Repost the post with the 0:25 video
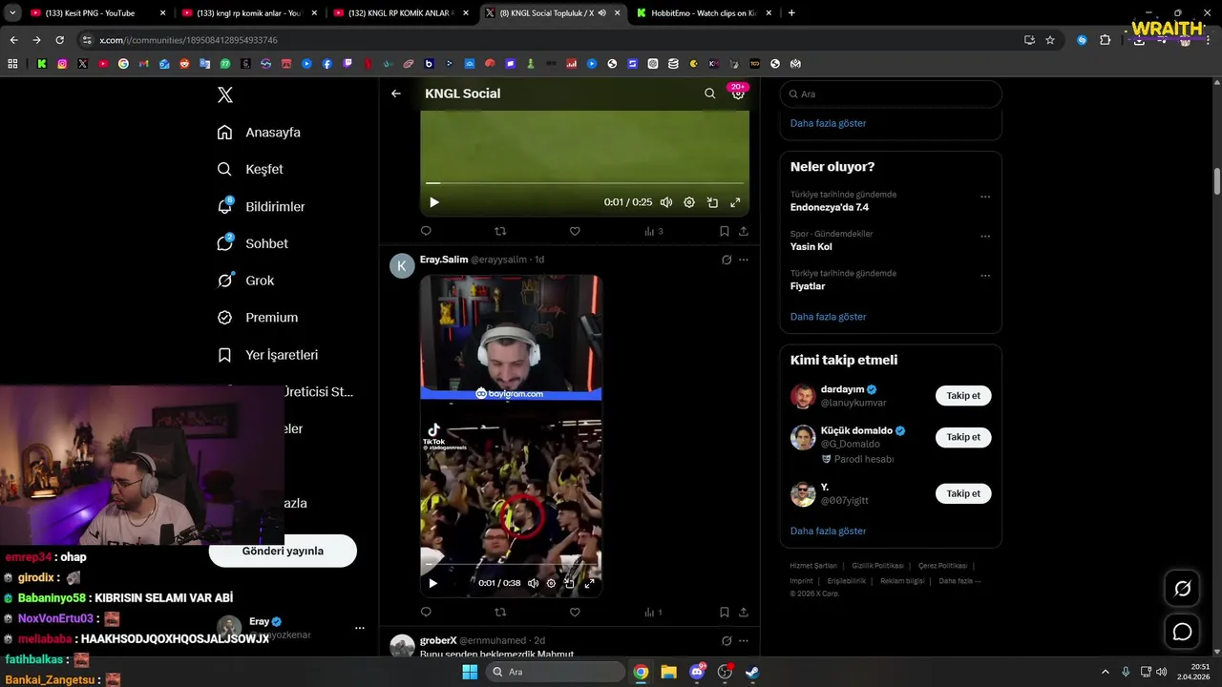Image resolution: width=1222 pixels, height=687 pixels. point(500,231)
